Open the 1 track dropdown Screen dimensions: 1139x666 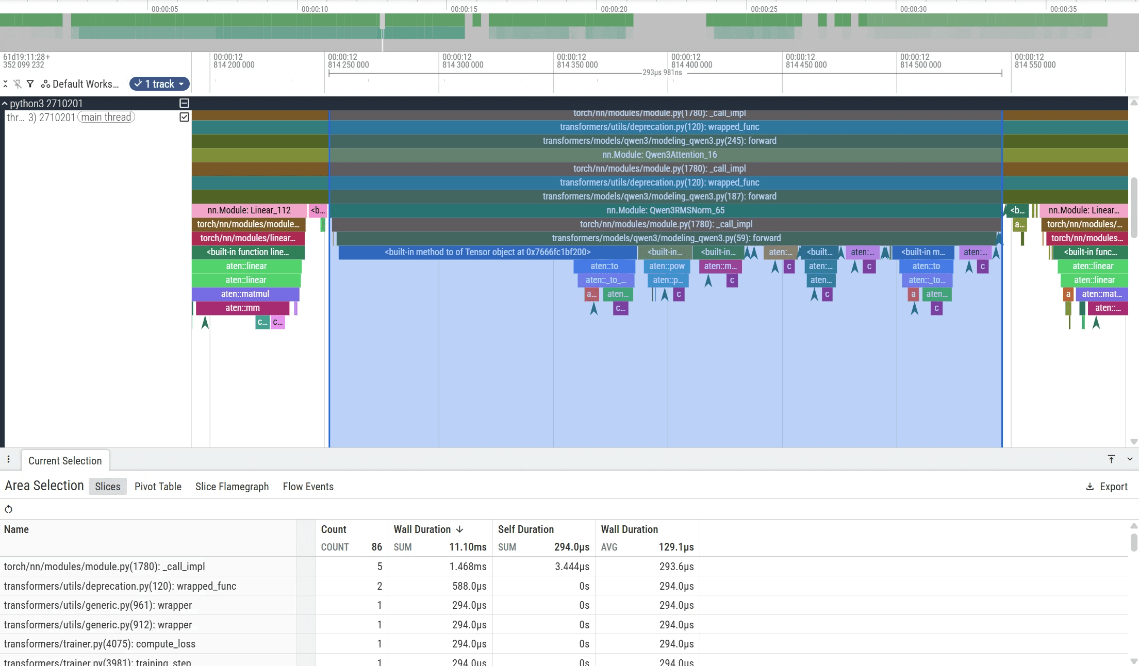159,84
